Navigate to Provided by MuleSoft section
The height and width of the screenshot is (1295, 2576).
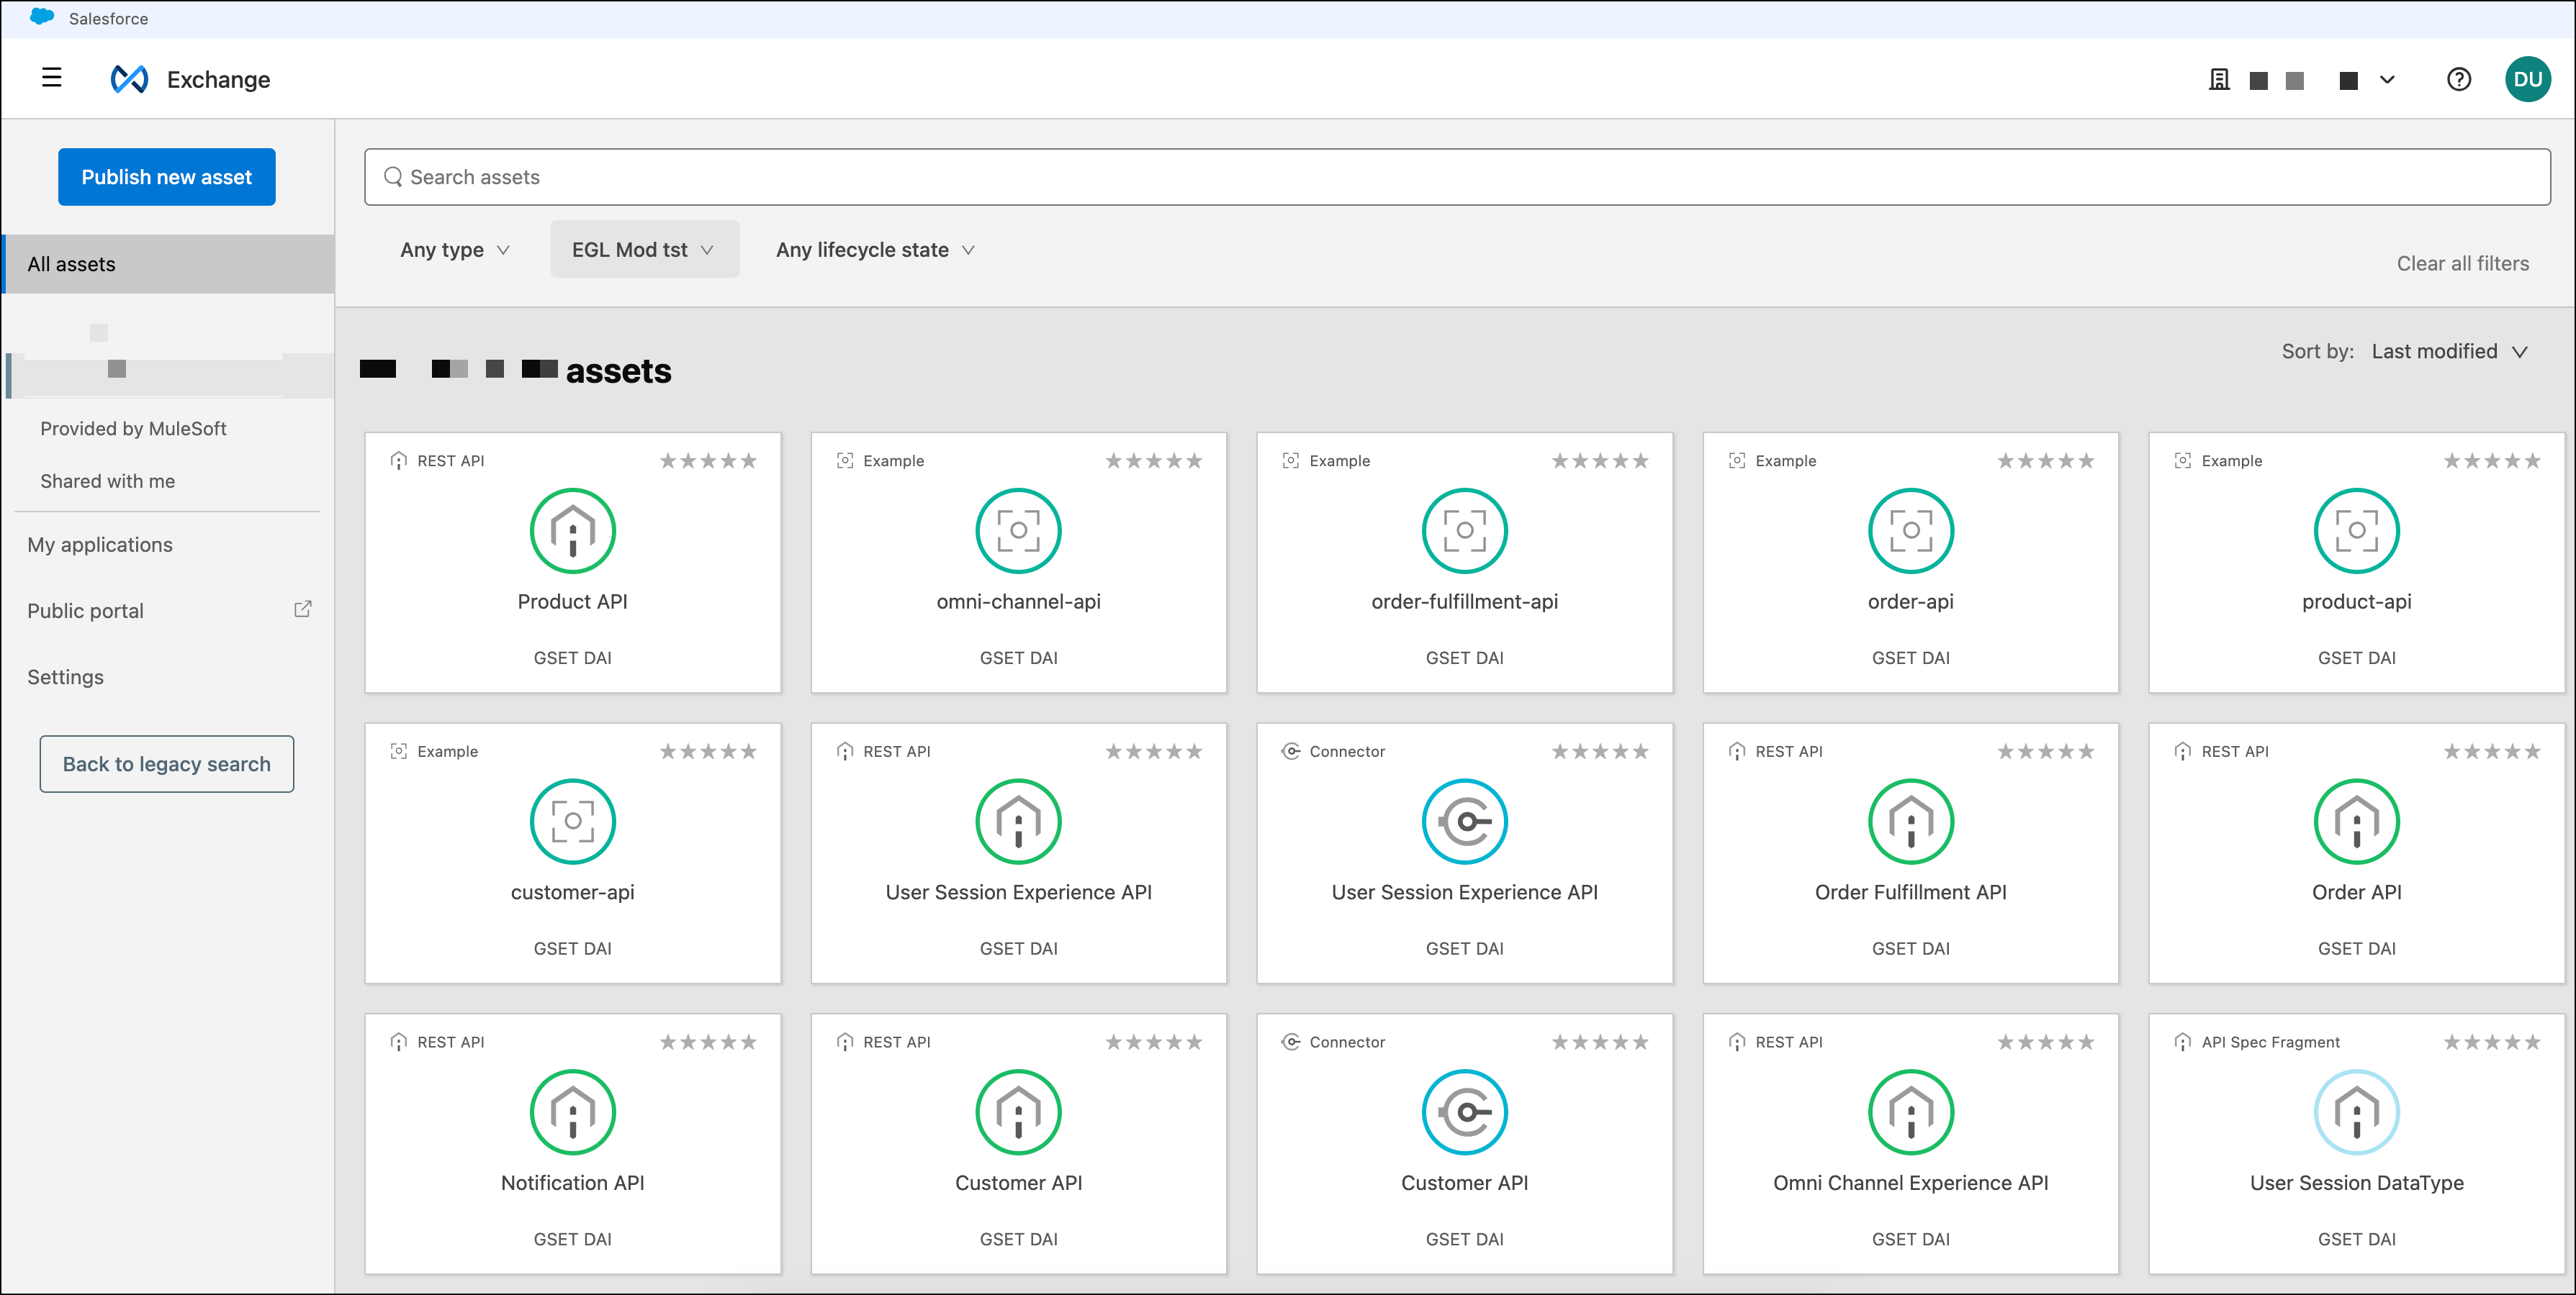[x=134, y=428]
